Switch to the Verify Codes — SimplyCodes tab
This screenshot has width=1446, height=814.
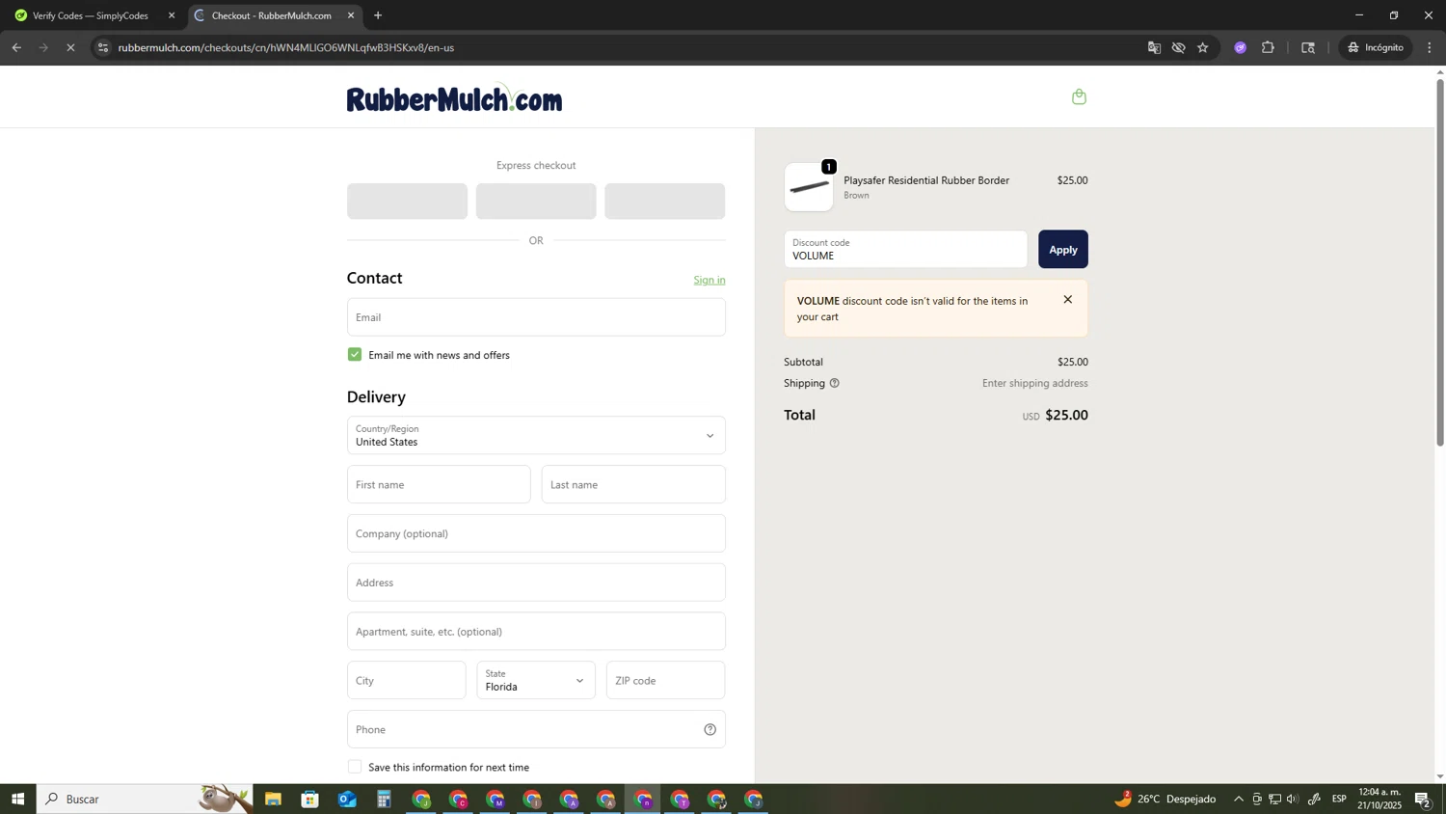point(91,15)
